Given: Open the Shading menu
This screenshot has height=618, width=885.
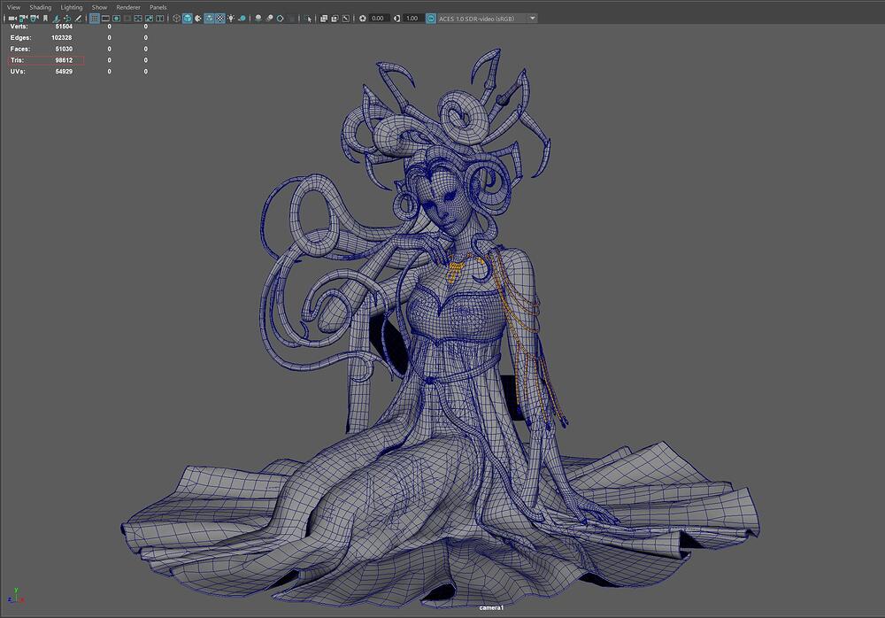Looking at the screenshot, I should 40,7.
